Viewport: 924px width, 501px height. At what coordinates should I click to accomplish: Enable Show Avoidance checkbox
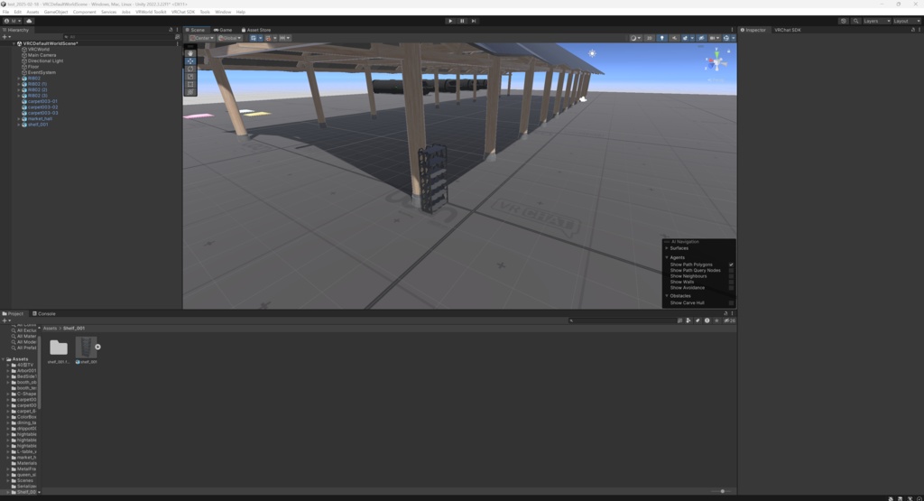pyautogui.click(x=731, y=288)
